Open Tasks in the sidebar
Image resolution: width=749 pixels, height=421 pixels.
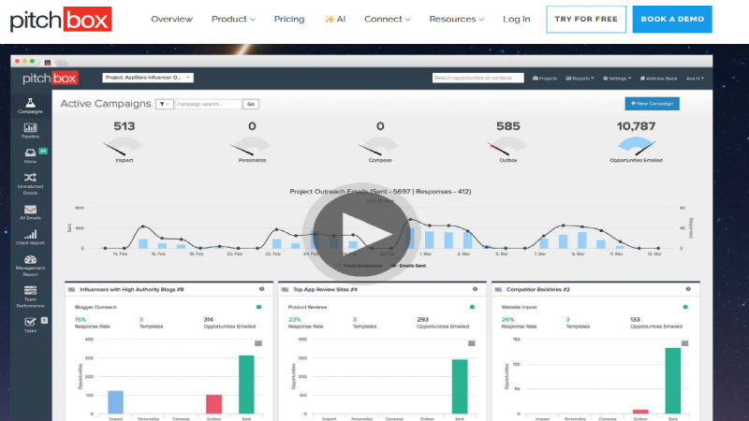[30, 325]
